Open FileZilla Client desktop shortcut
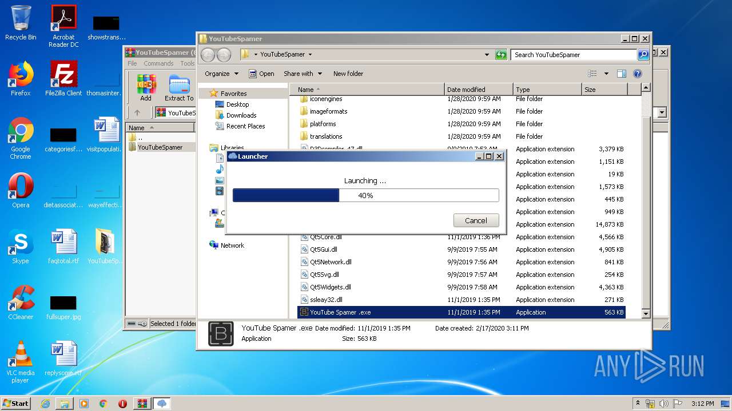 click(63, 79)
